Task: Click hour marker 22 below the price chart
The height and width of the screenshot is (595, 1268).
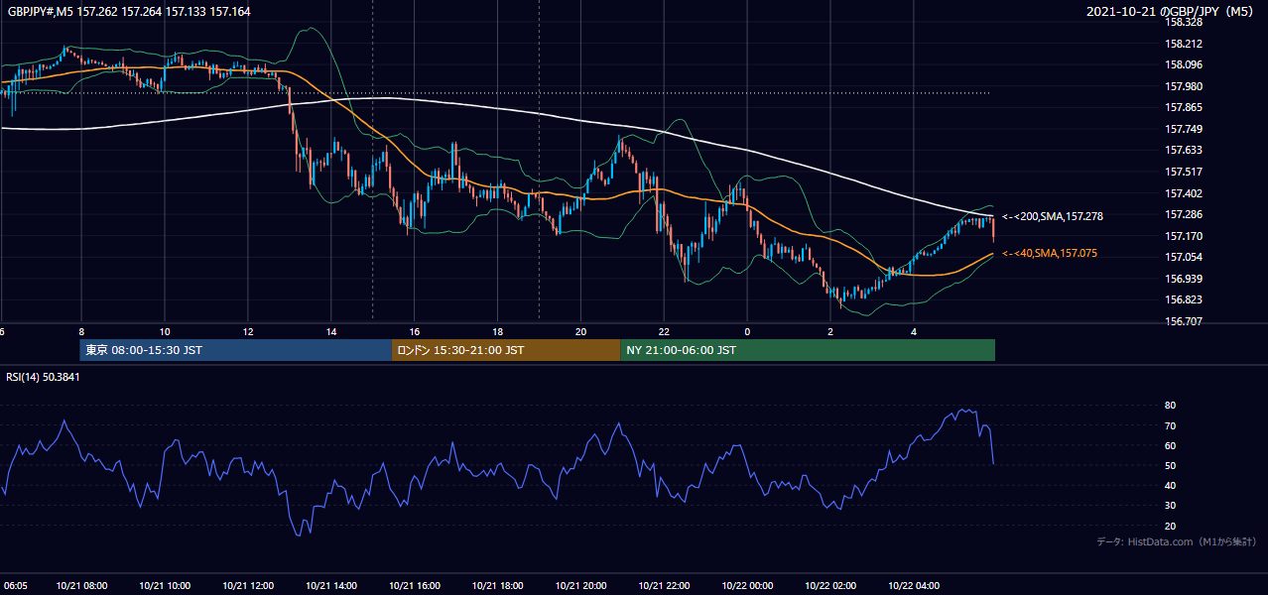Action: (x=665, y=331)
